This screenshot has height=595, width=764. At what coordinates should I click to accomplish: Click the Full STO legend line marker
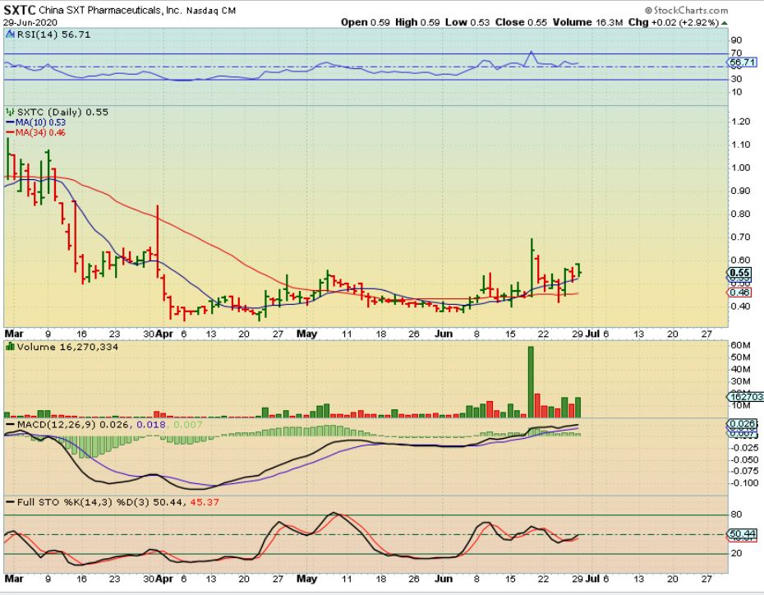coord(9,501)
